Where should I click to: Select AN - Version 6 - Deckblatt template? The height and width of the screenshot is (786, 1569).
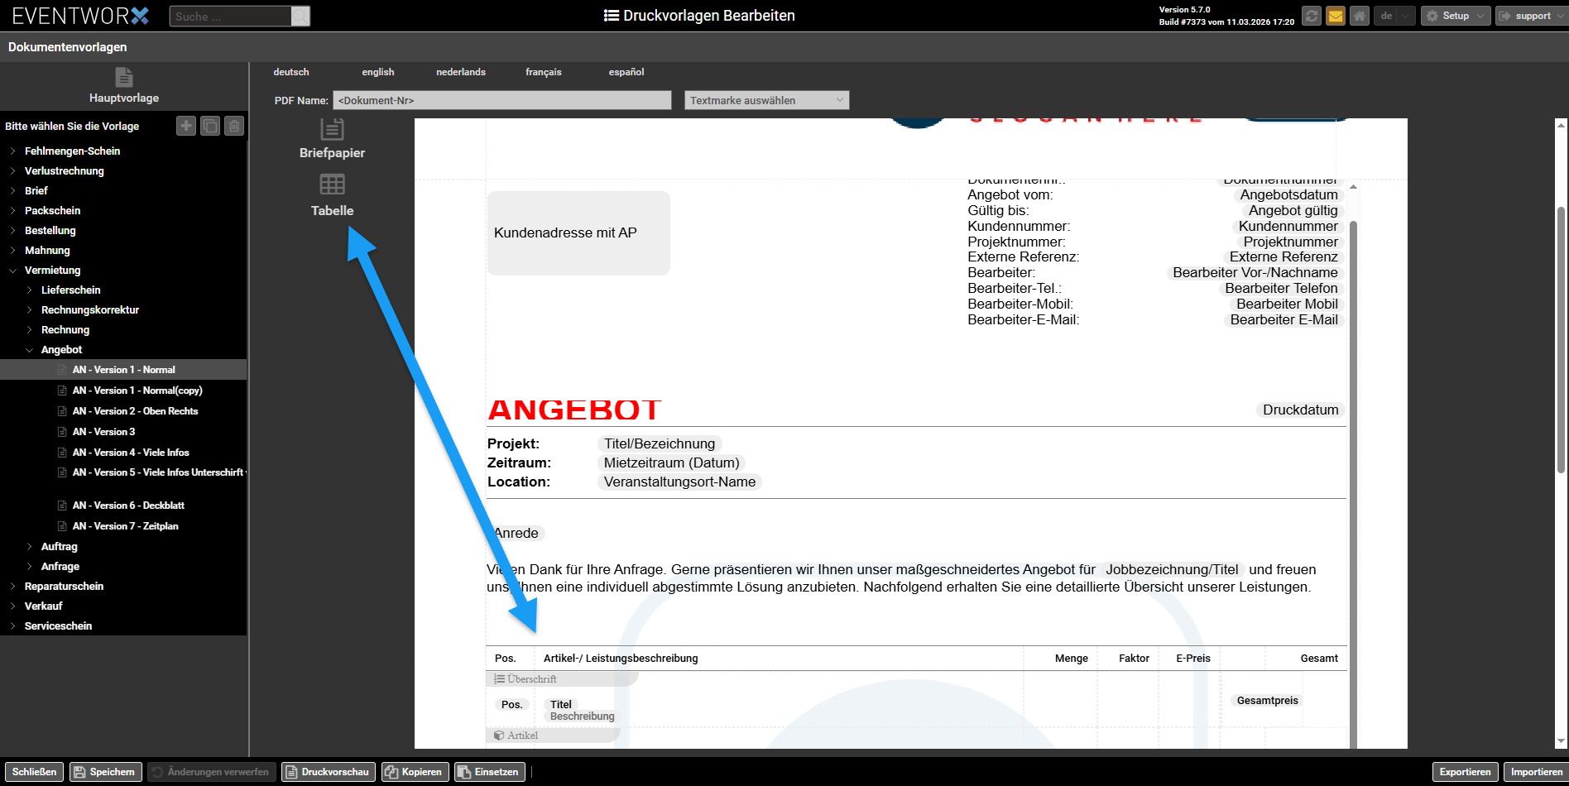(x=128, y=506)
